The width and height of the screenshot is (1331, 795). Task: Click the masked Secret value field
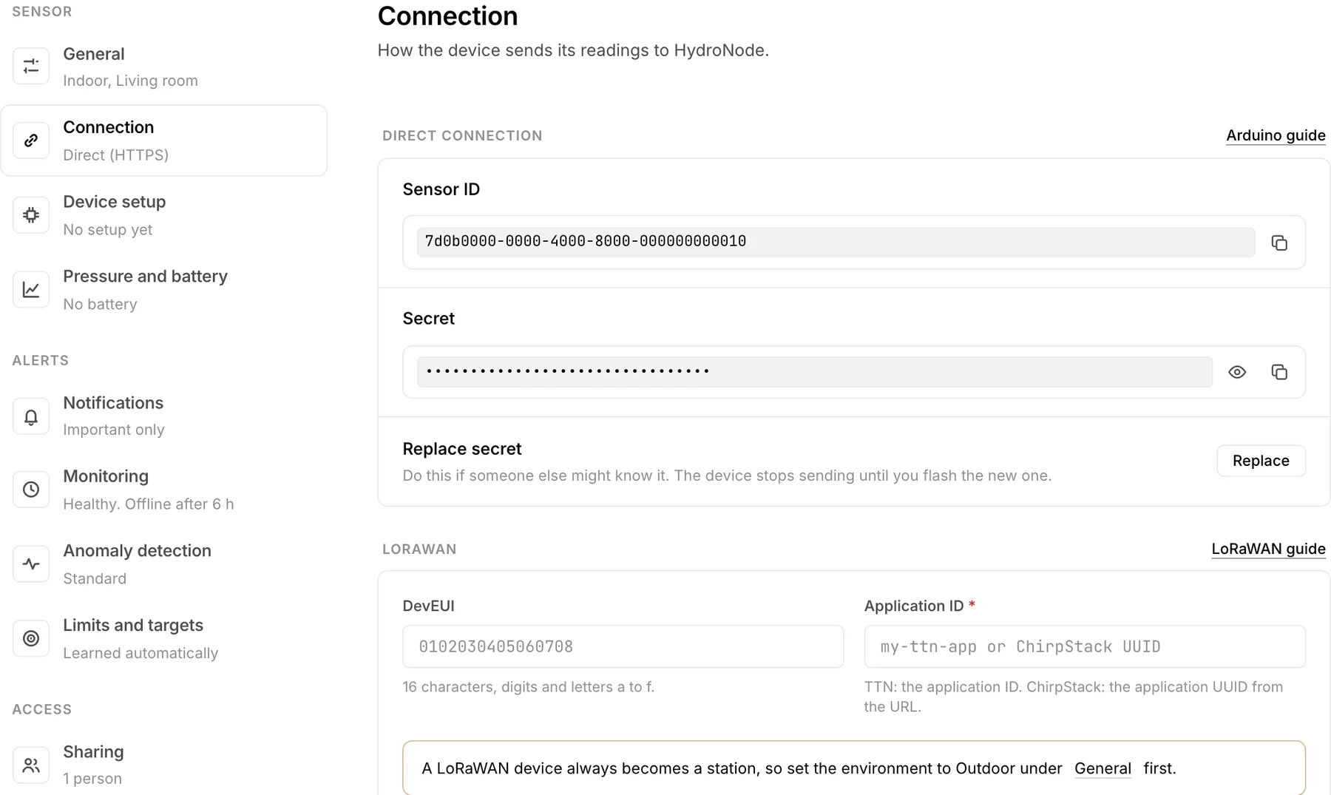click(x=814, y=372)
